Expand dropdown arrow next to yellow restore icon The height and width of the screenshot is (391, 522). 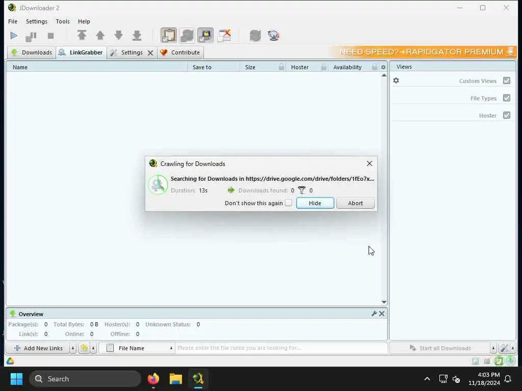click(x=94, y=348)
